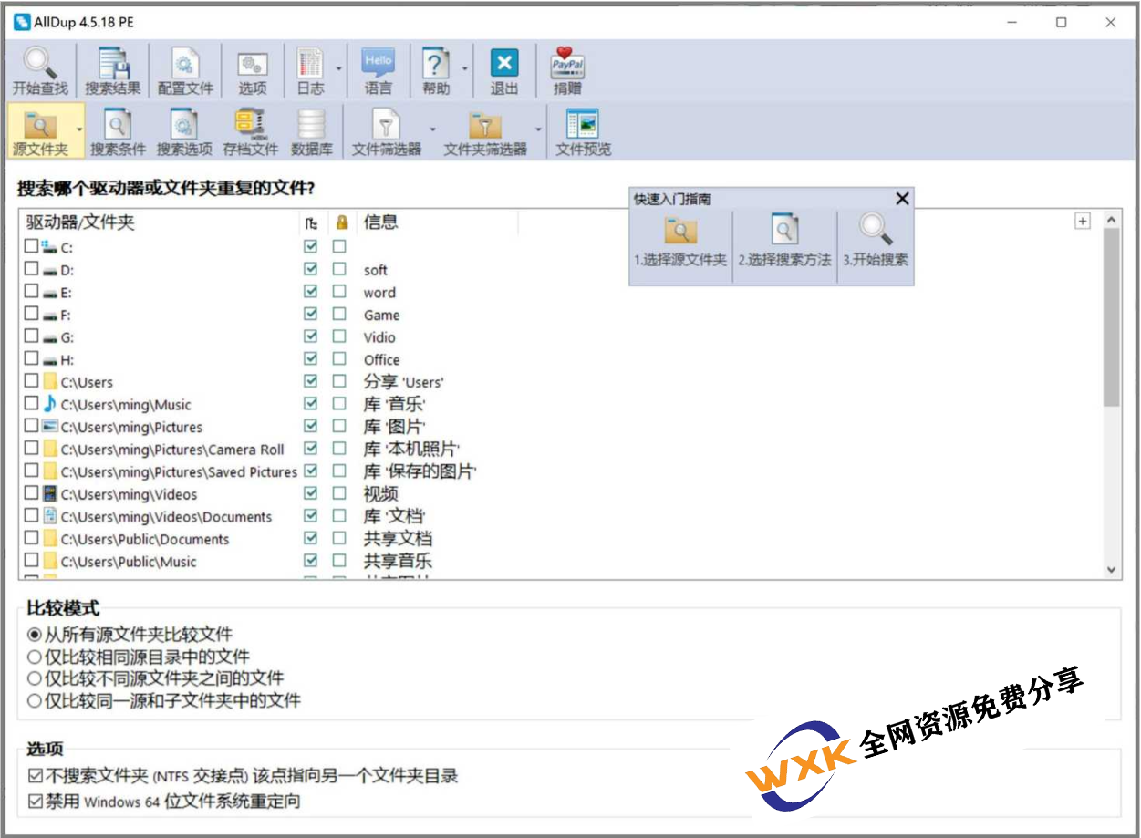Open the 搜索结果 search results view
The height and width of the screenshot is (838, 1141).
point(112,71)
